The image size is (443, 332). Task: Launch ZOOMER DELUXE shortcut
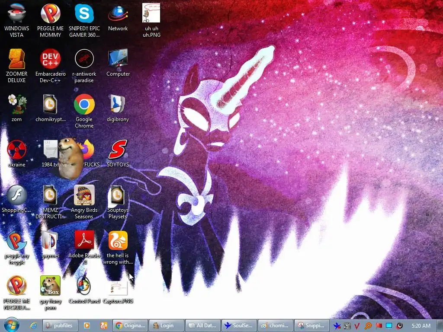[16, 66]
